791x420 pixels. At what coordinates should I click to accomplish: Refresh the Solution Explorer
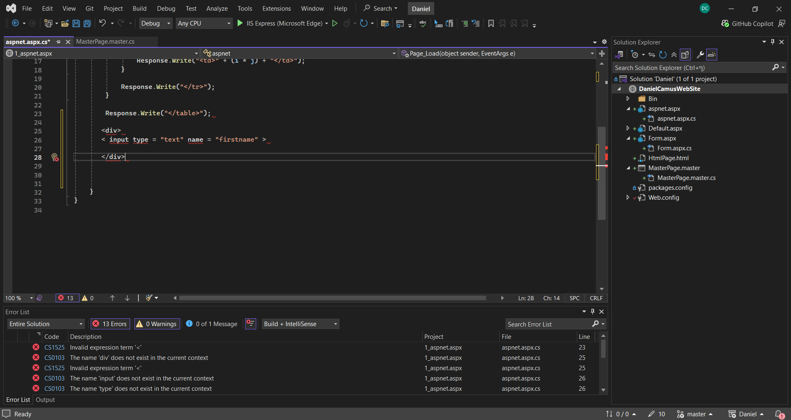click(x=662, y=54)
